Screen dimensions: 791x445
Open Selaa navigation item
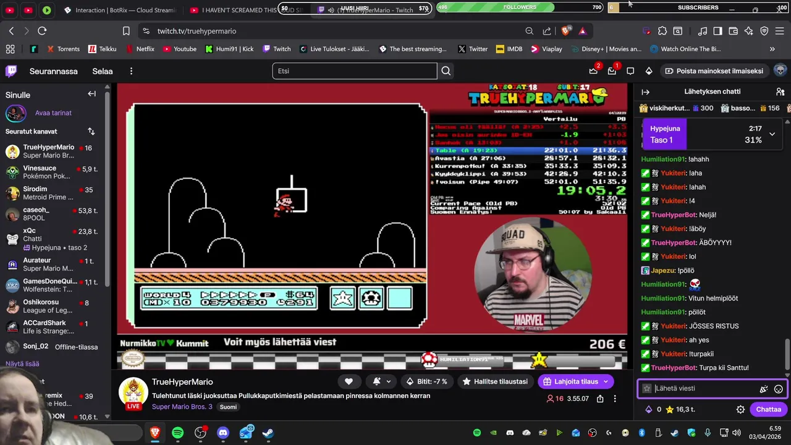(x=103, y=71)
